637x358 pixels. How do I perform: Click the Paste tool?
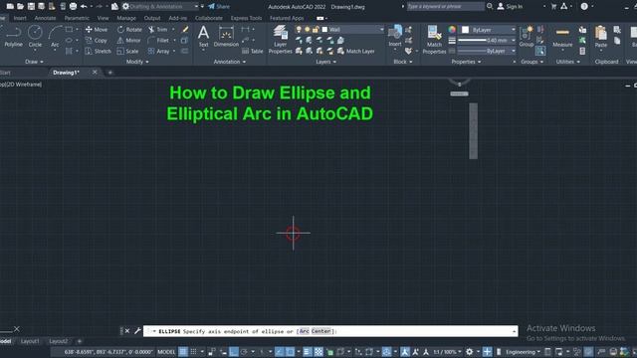point(601,37)
